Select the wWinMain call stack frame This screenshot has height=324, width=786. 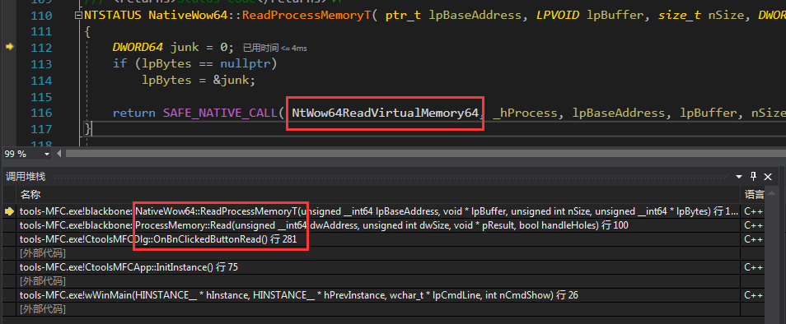coord(378,295)
